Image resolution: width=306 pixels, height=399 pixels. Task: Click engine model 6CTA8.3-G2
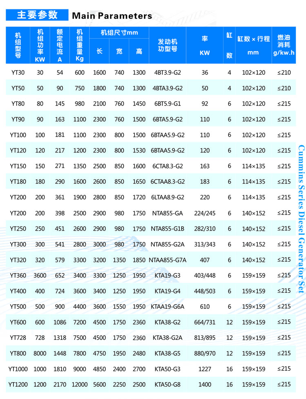pos(168,166)
